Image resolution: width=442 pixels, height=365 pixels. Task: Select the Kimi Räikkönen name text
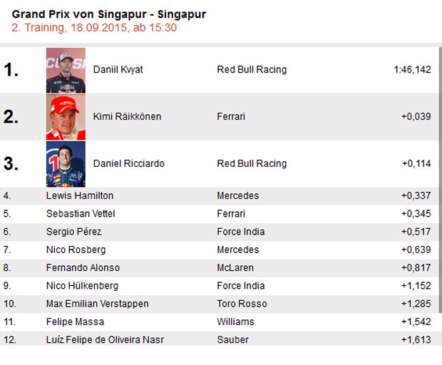click(x=127, y=117)
